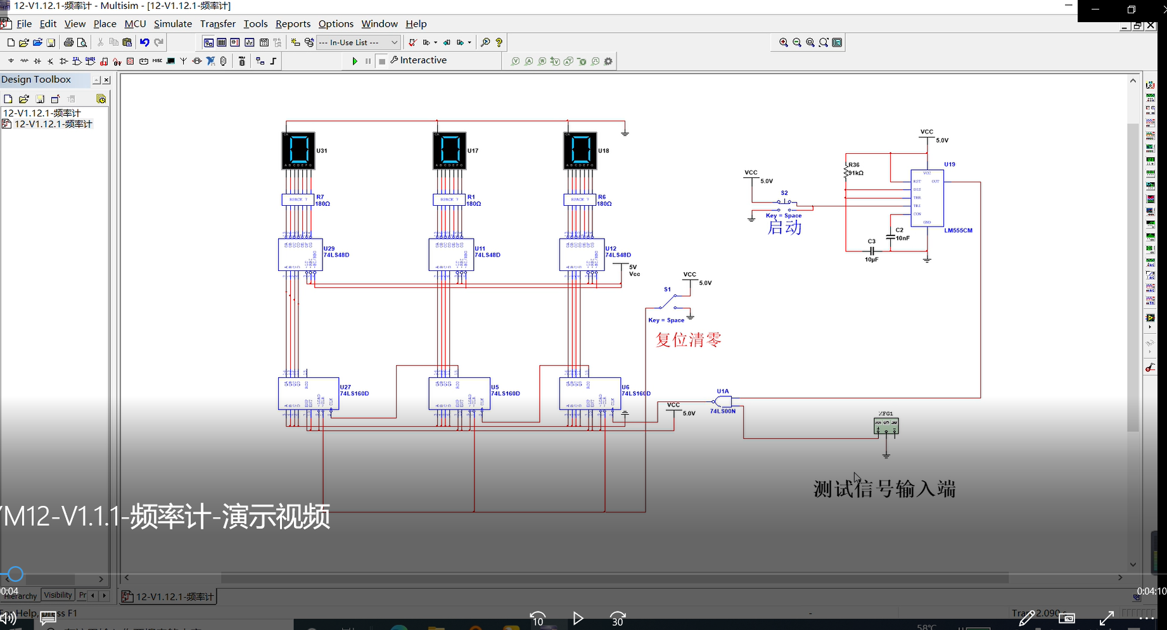
Task: Place CMOS component icon
Action: [x=91, y=61]
